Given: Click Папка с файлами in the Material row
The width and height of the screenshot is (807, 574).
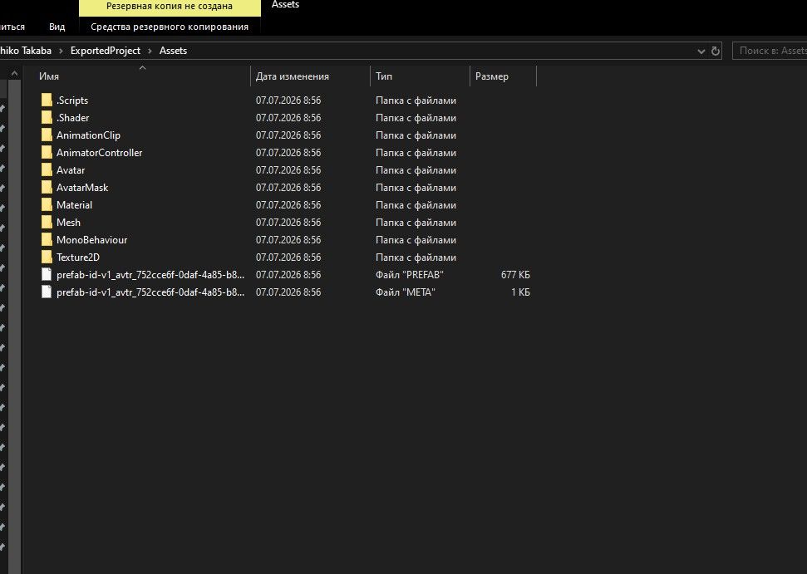Looking at the screenshot, I should tap(416, 205).
